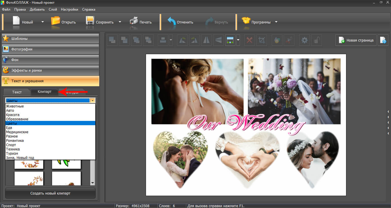Click the Вернуть redo button
391x208 pixels.
tap(217, 22)
